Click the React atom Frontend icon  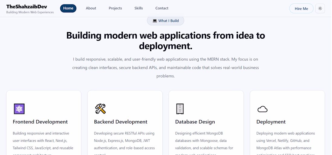click(19, 109)
